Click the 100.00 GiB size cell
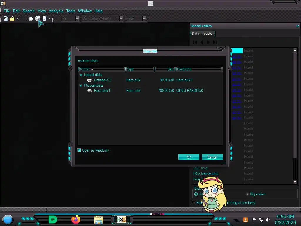 [x=166, y=91]
